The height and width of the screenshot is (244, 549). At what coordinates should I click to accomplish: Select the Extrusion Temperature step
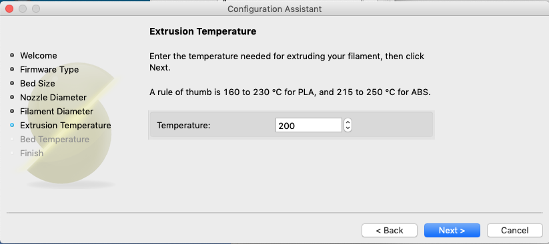65,125
